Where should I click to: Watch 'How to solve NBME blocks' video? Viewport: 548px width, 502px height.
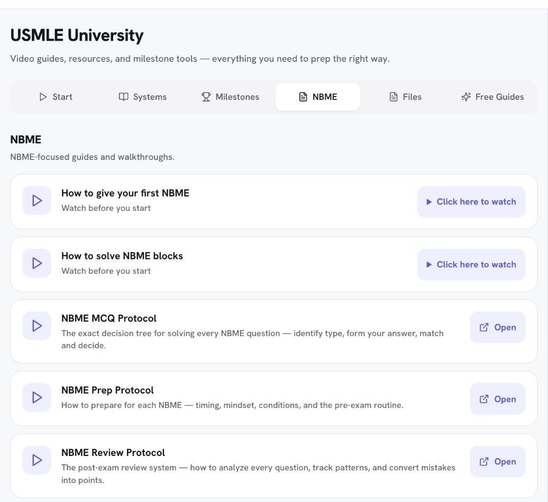pos(471,265)
